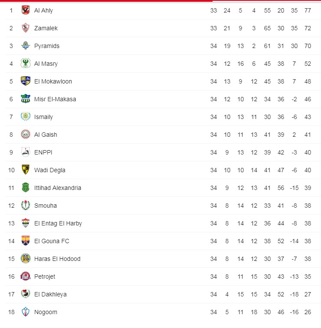
Task: Click the Petrojet red badge
Action: [x=26, y=277]
